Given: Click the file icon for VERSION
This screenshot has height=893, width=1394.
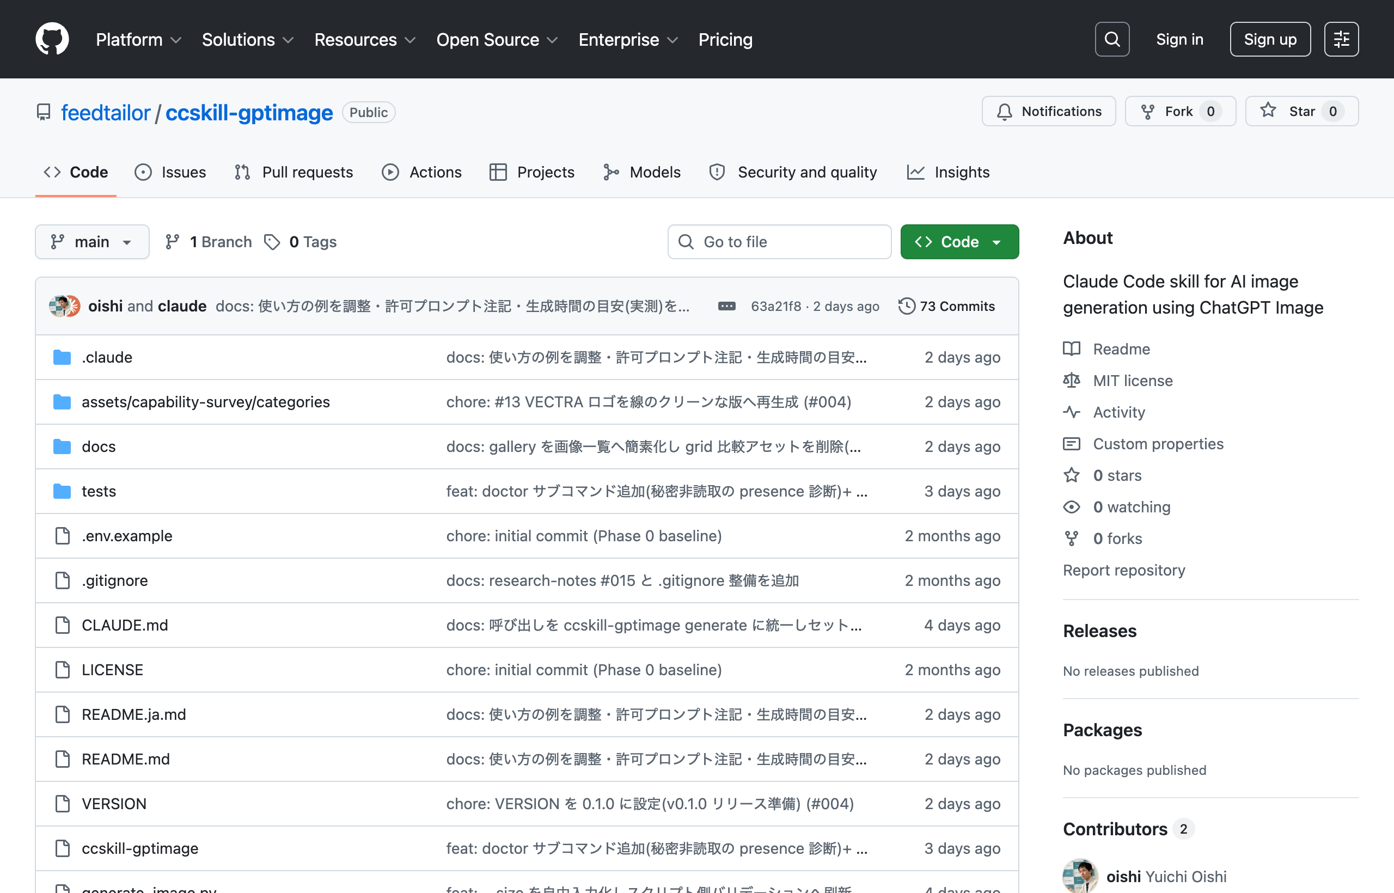Looking at the screenshot, I should tap(62, 804).
